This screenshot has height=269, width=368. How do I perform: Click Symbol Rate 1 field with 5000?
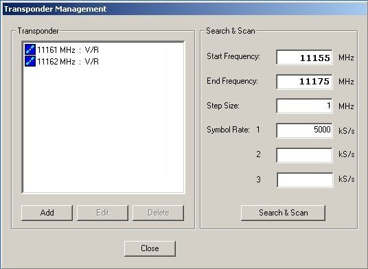tap(304, 130)
